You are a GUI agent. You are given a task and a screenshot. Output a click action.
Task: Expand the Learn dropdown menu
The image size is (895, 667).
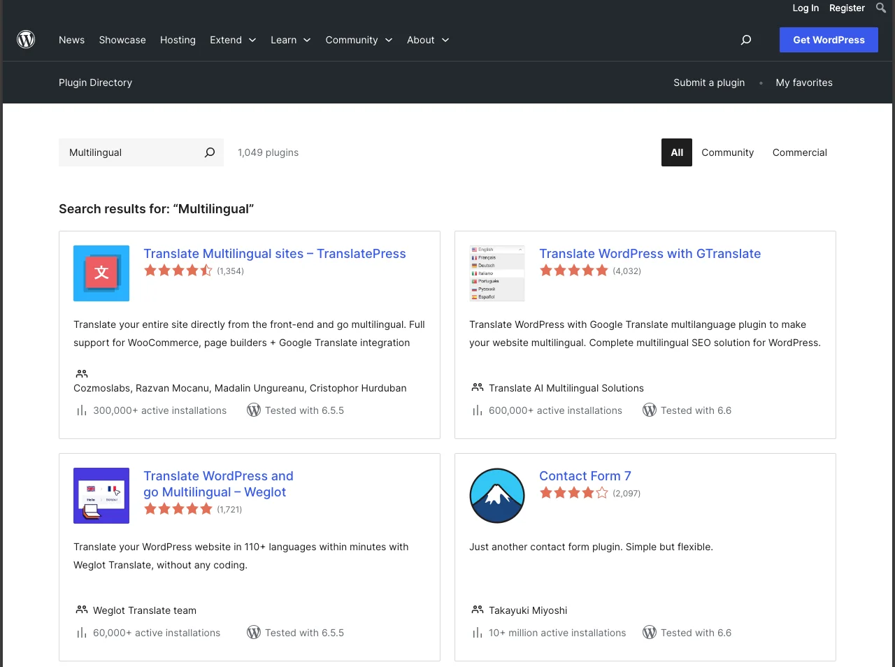291,40
